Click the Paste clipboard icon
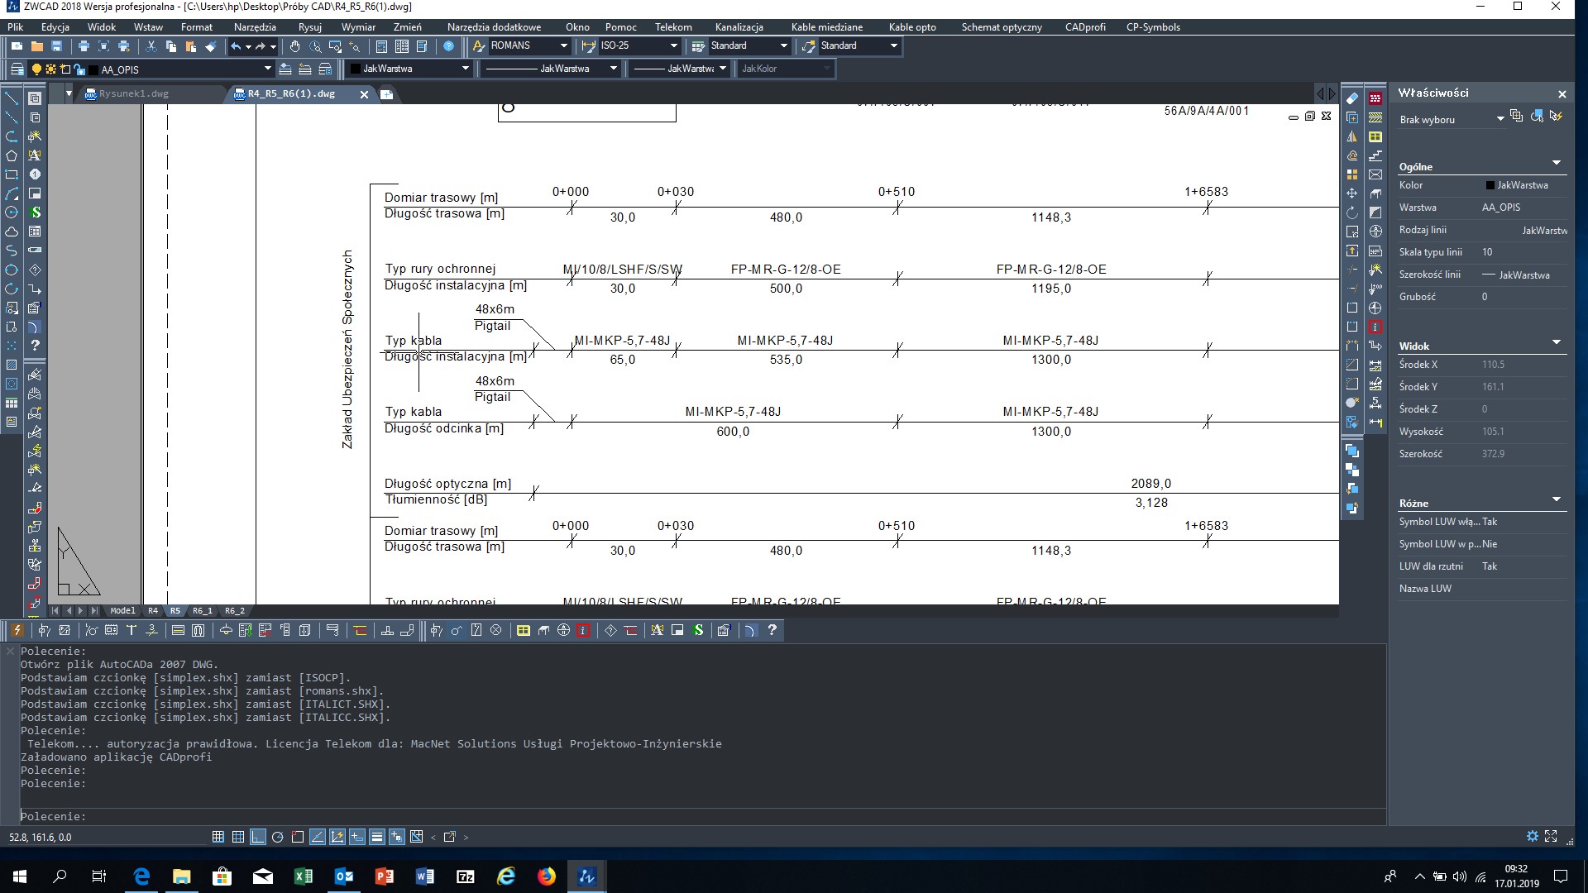 pos(190,46)
